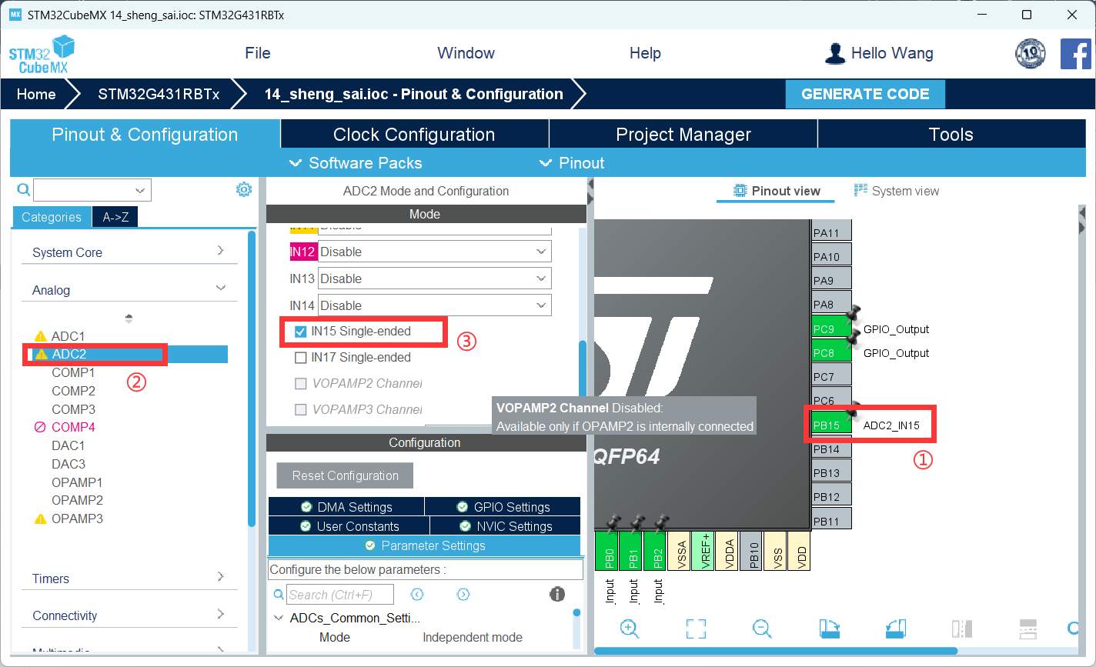Toggle the VOPAMP3 Channel checkbox

tap(301, 410)
